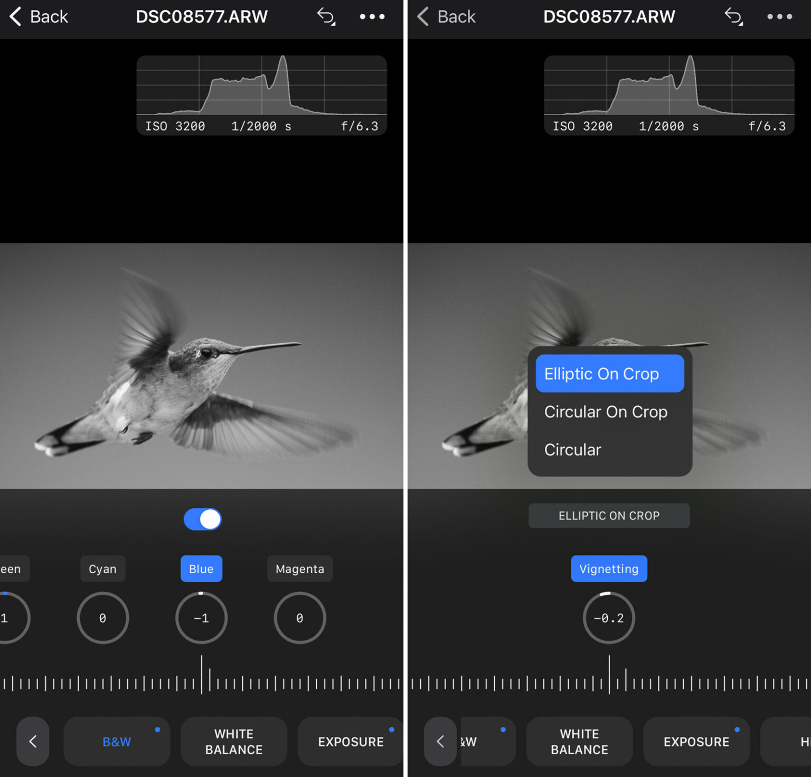Toggle the black and white switch off
Viewport: 811px width, 777px height.
pyautogui.click(x=202, y=519)
